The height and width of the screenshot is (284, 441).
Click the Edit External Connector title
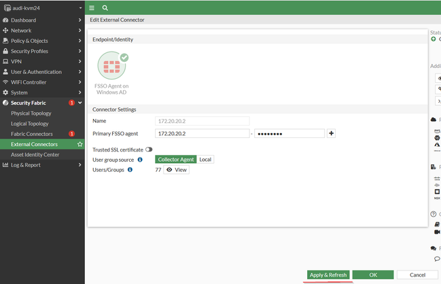pos(117,20)
